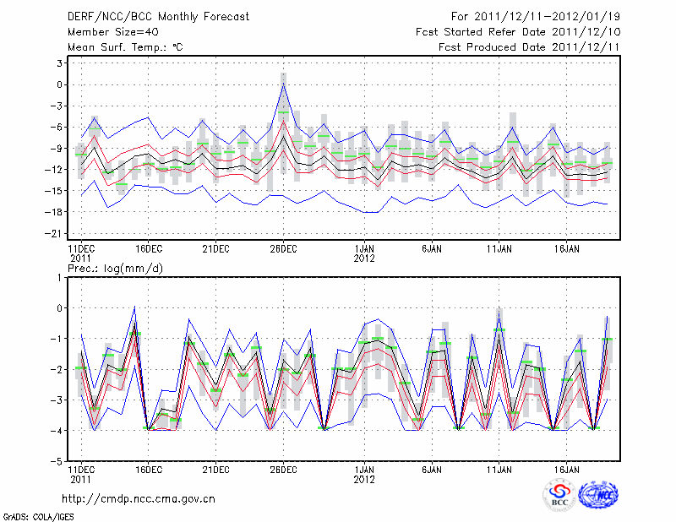Screen dimensions: 676x522
Task: Click the 26DEC temperature peak on upper chart
Action: (x=283, y=83)
